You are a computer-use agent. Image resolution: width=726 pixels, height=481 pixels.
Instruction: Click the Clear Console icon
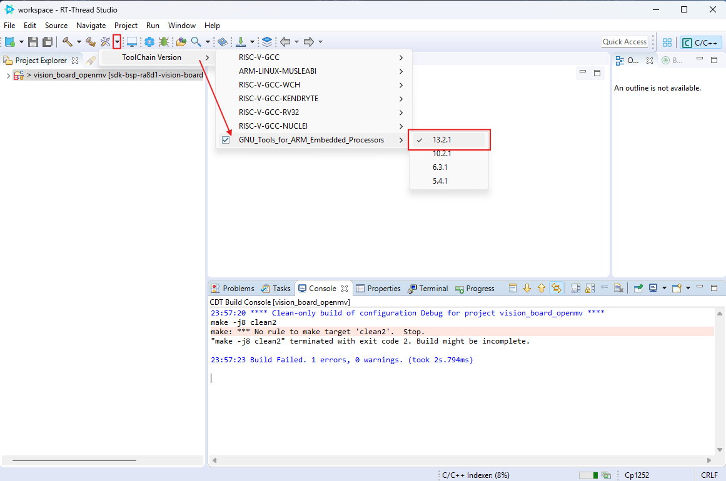[x=618, y=288]
